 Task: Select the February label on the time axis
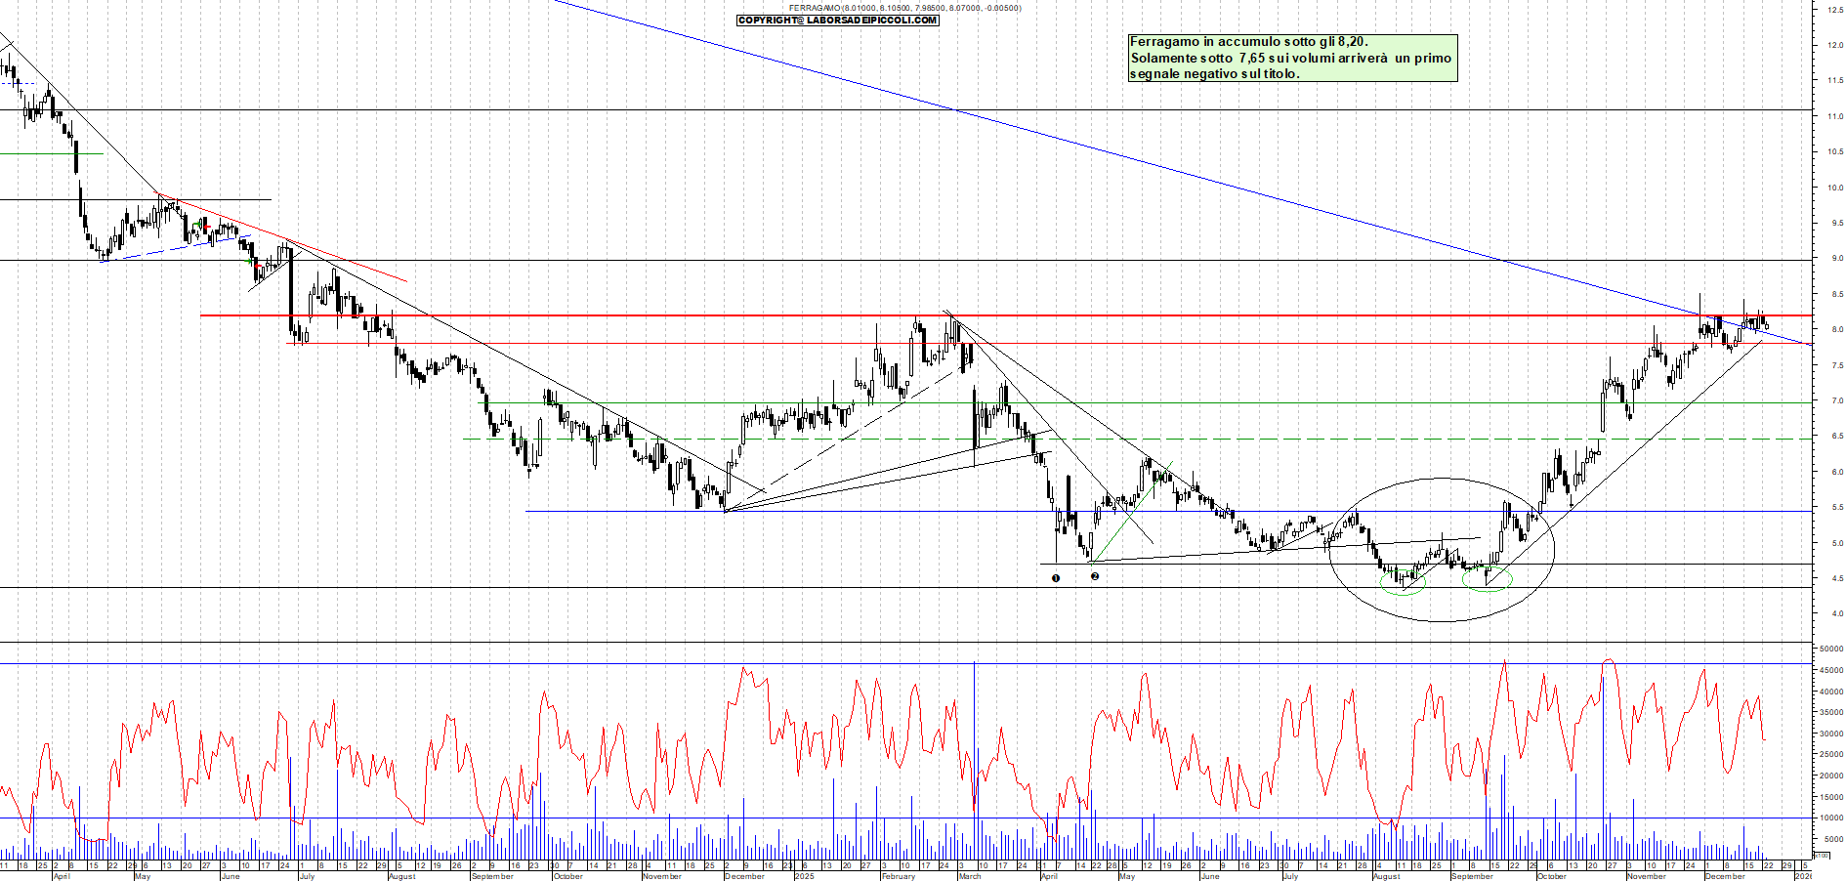tap(898, 876)
